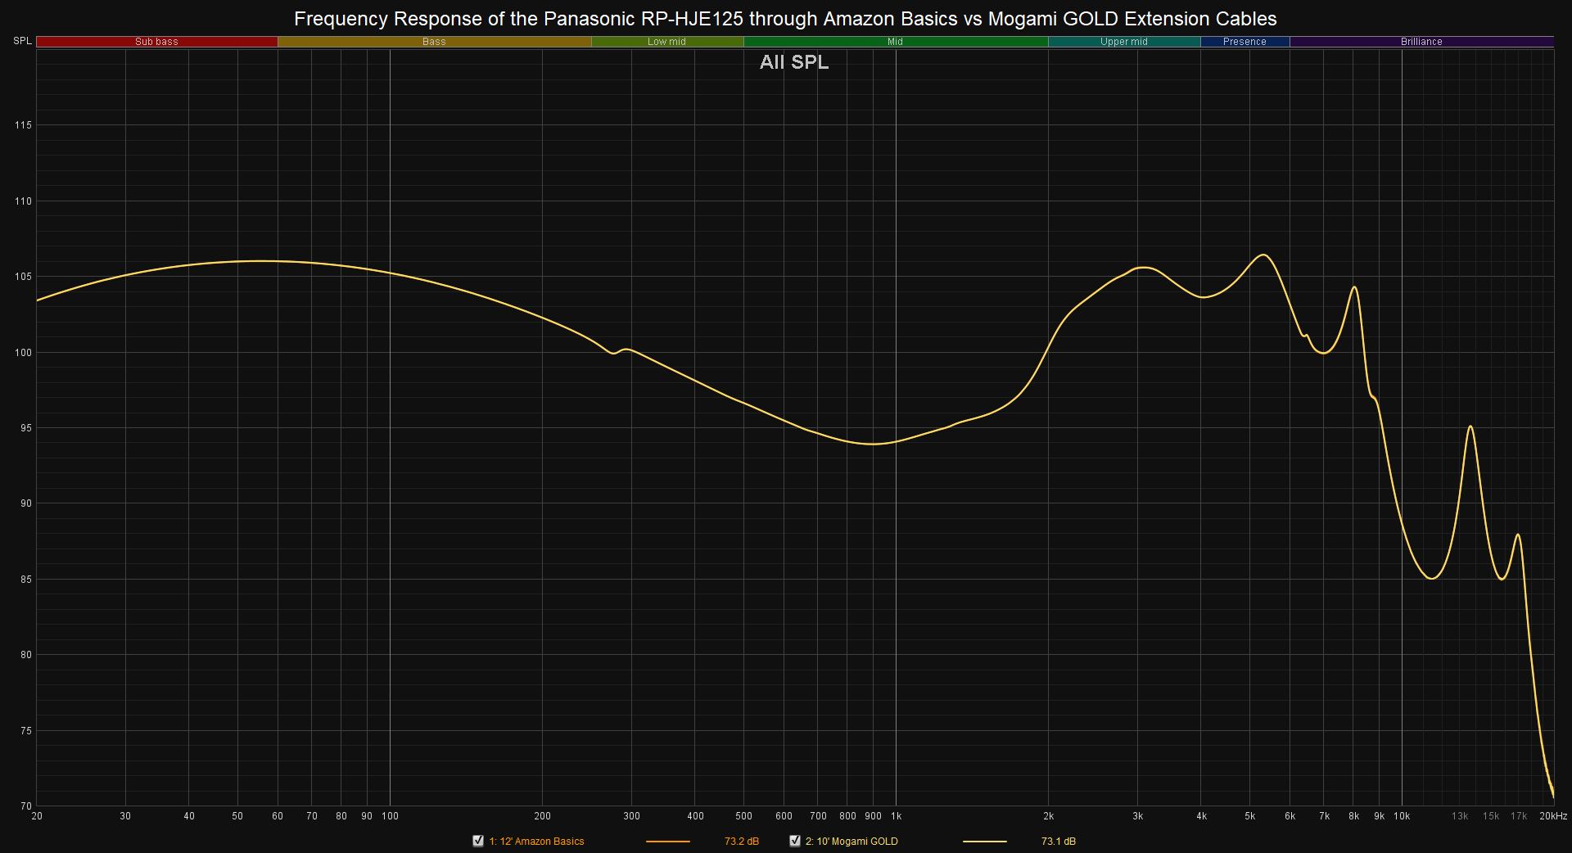
Task: Click the 105 value on the SPL axis
Action: click(23, 277)
